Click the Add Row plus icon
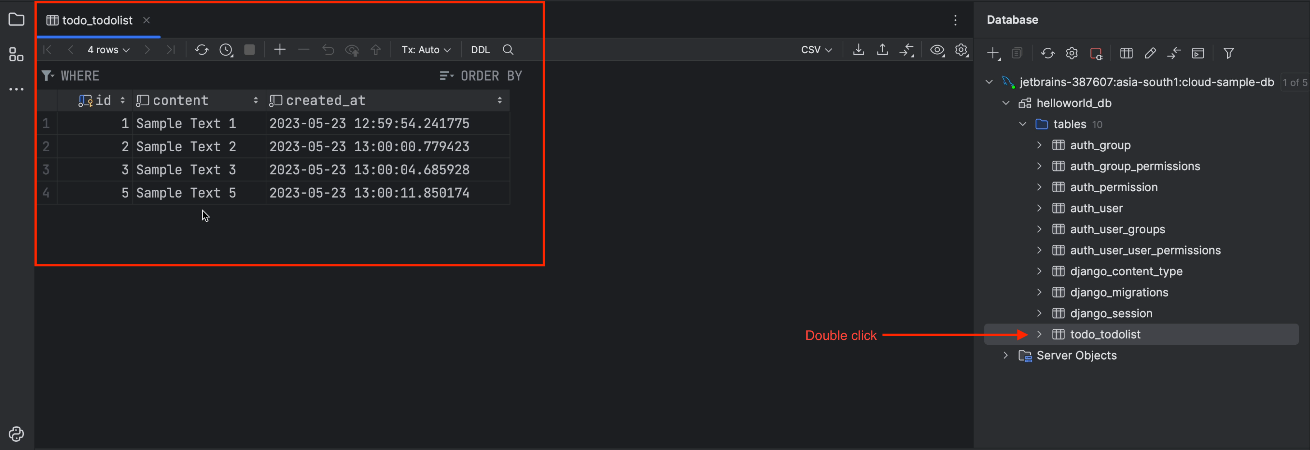The width and height of the screenshot is (1310, 450). [280, 50]
